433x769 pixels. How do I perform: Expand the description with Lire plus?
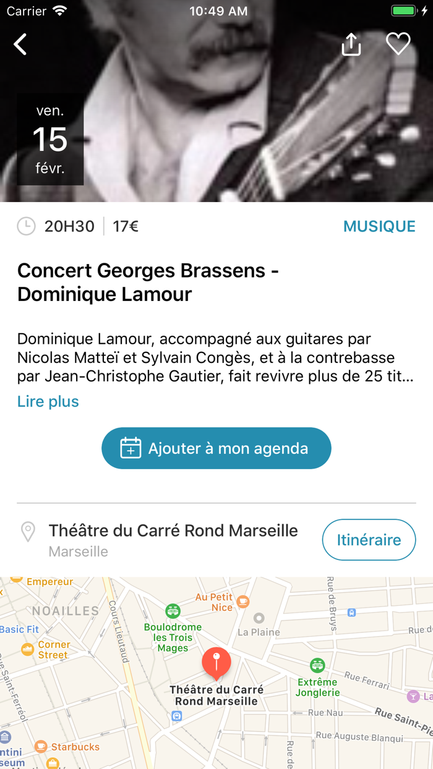(x=48, y=402)
